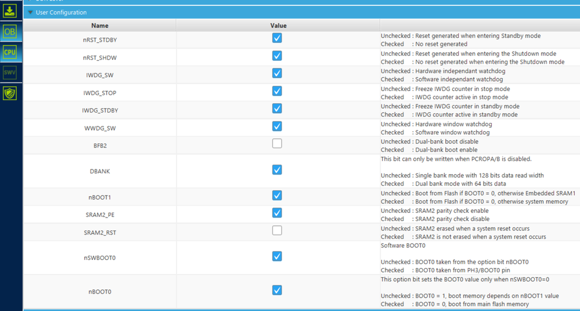Viewport: 580px width, 311px height.
Task: Click 'IWDG counter active in stop mode' text
Action: pyautogui.click(x=462, y=97)
